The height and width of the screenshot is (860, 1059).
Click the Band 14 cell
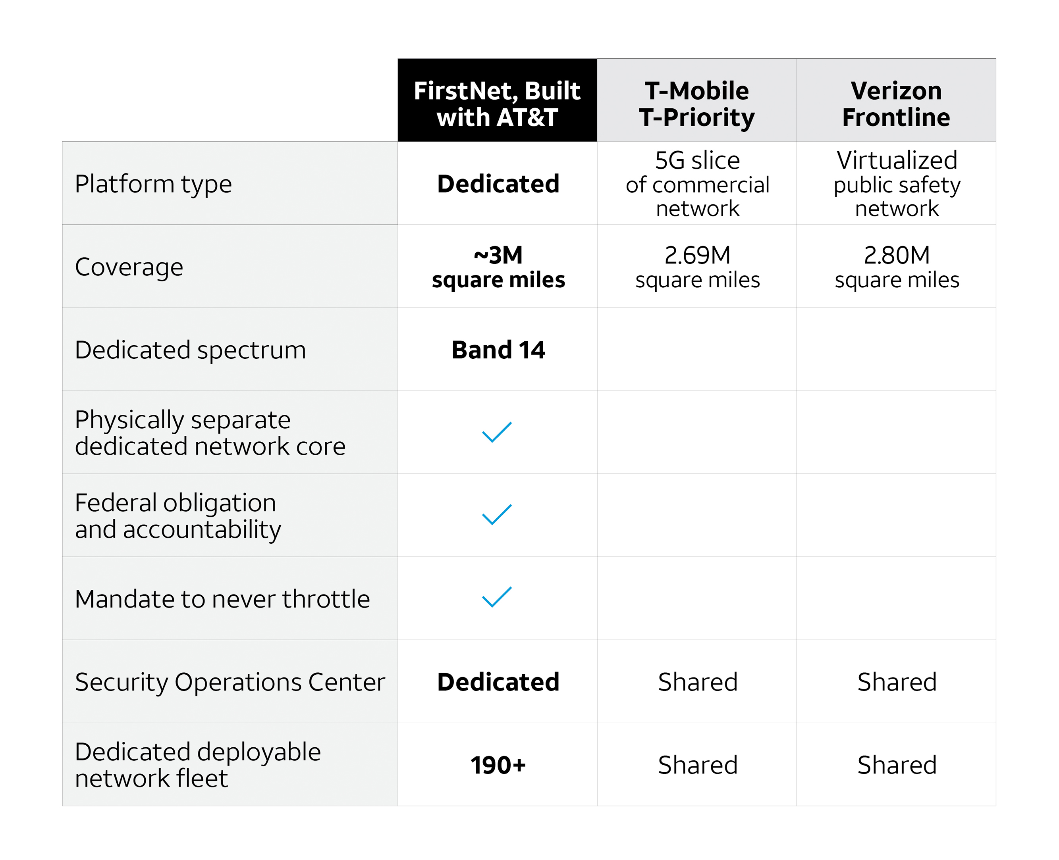pyautogui.click(x=498, y=350)
